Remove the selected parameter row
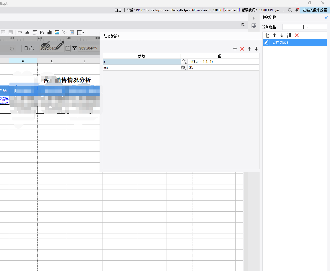This screenshot has width=330, height=271. 242,49
